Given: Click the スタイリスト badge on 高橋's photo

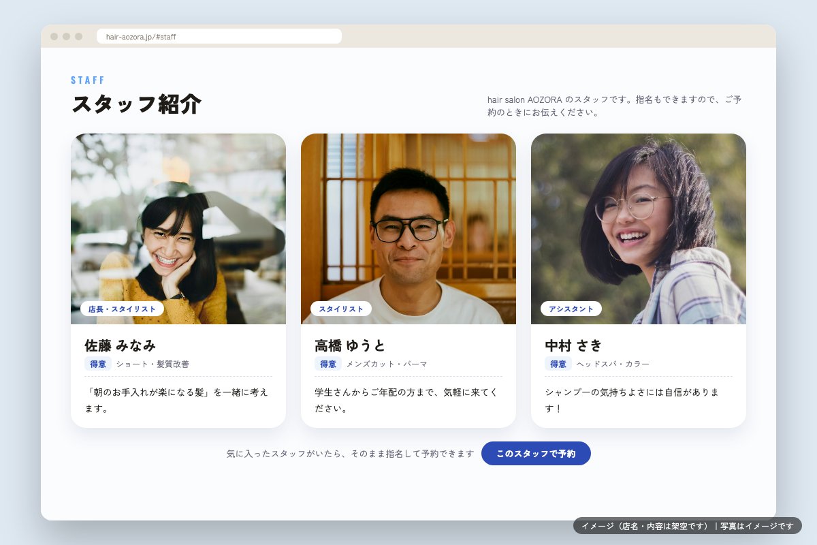Looking at the screenshot, I should (341, 309).
